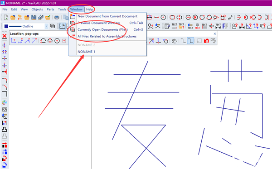Screen dimensions: 272x169
Task: Click the undo red arrow icon
Action: pyautogui.click(x=206, y=41)
